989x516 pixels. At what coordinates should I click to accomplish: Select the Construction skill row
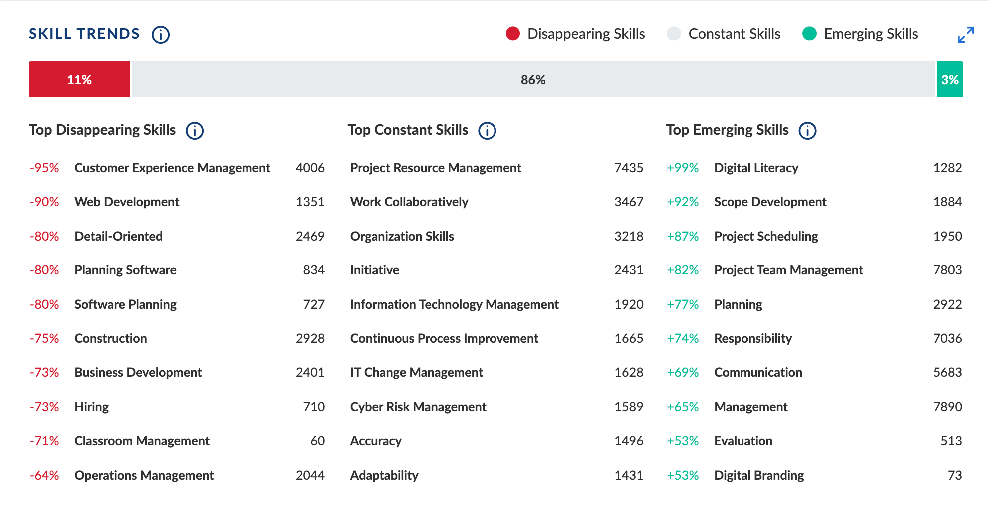[x=177, y=338]
